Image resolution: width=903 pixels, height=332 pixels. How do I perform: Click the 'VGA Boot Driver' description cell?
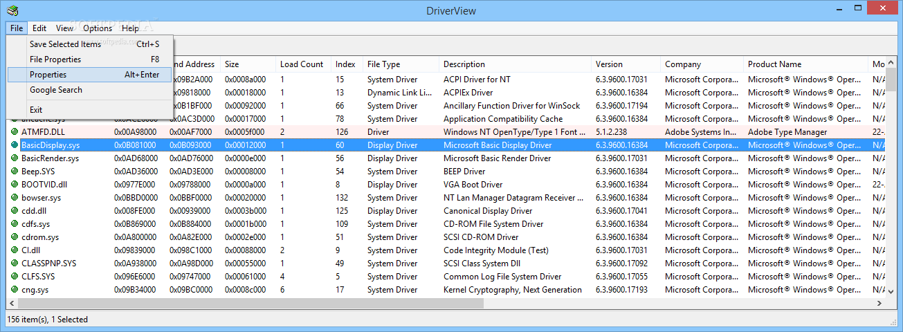(x=473, y=185)
